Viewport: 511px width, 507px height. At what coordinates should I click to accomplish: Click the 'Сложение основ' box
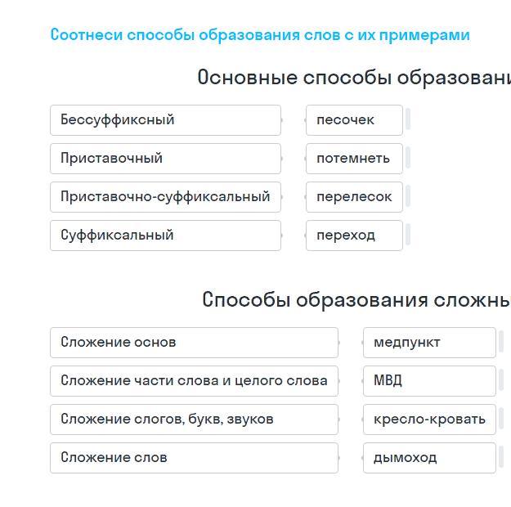[x=194, y=343]
